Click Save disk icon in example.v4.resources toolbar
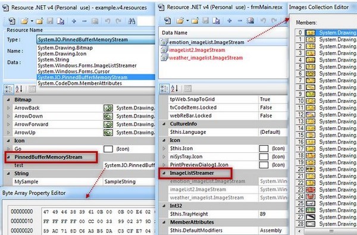Screen dimensions: 357x235 tap(50, 21)
